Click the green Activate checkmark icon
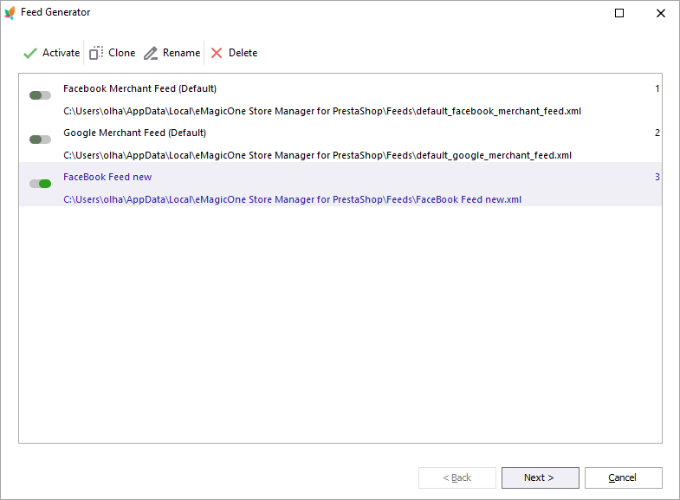The width and height of the screenshot is (680, 500). pyautogui.click(x=30, y=54)
